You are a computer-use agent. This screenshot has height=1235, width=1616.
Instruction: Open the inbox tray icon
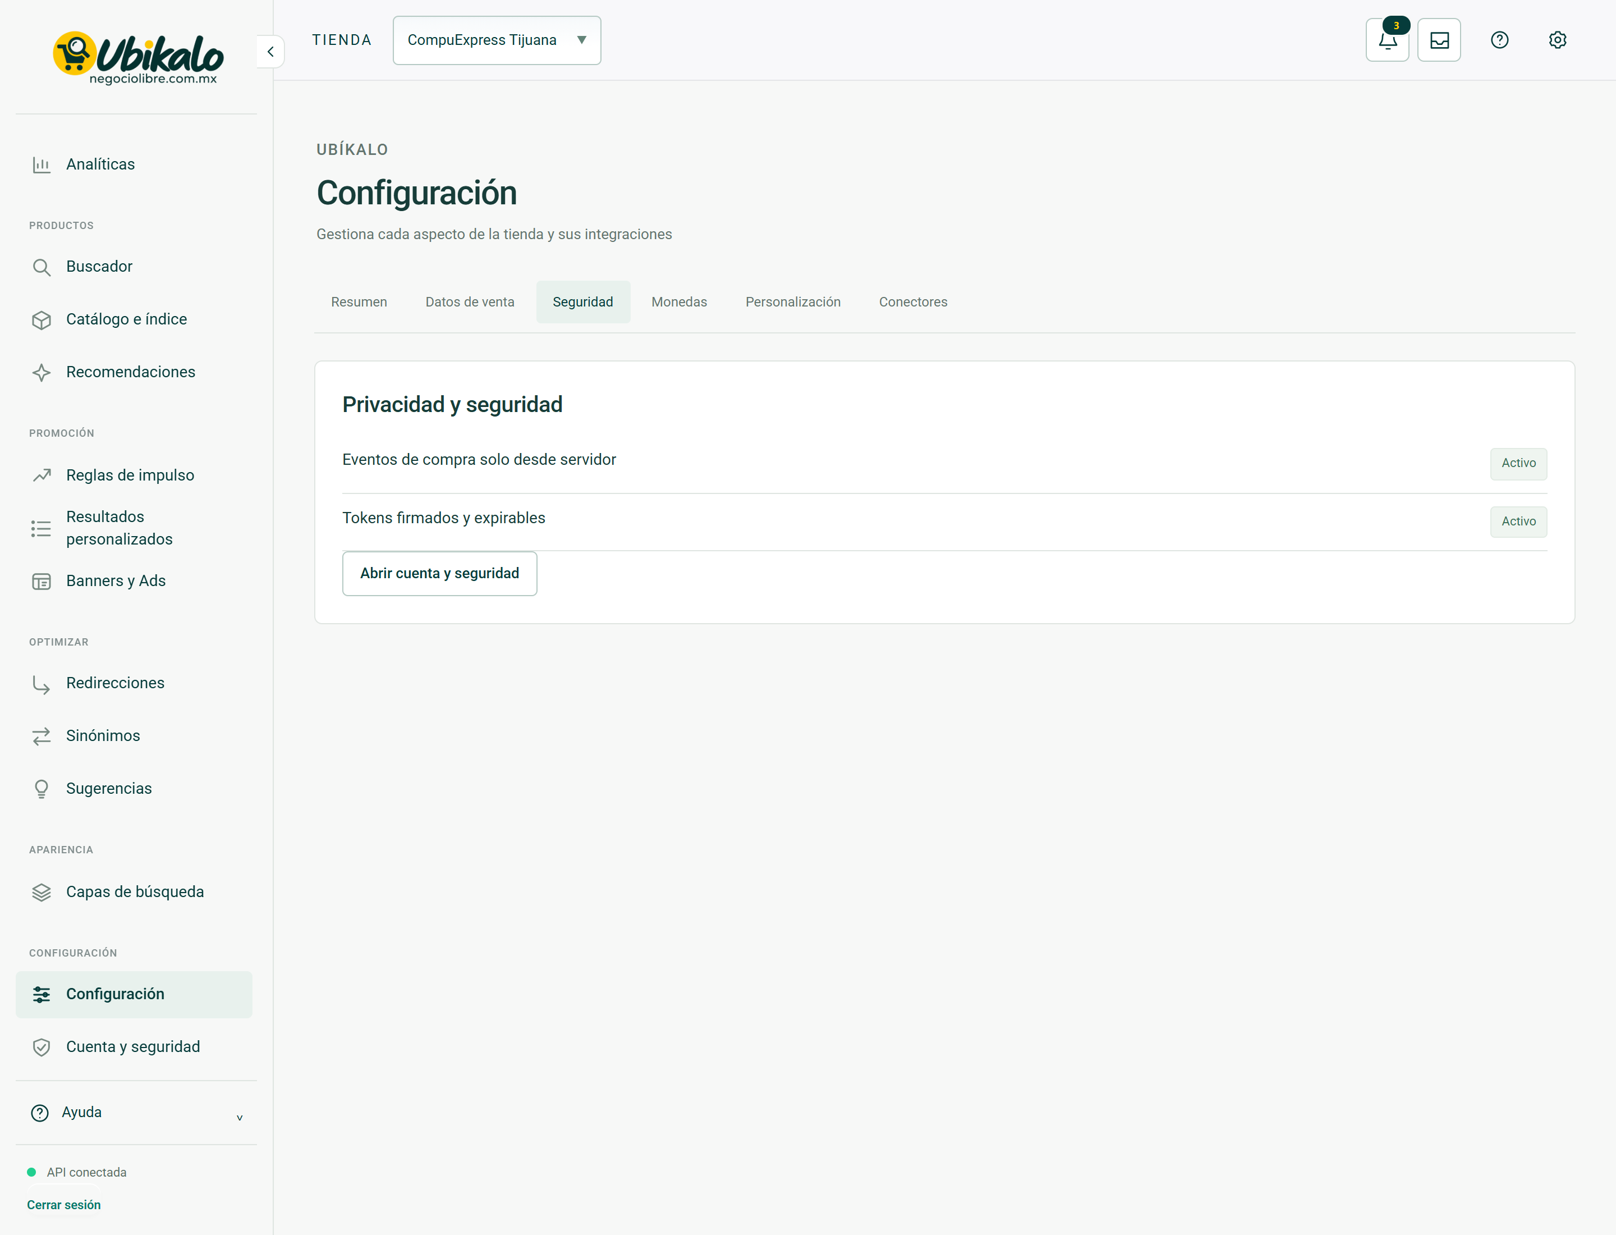1439,40
